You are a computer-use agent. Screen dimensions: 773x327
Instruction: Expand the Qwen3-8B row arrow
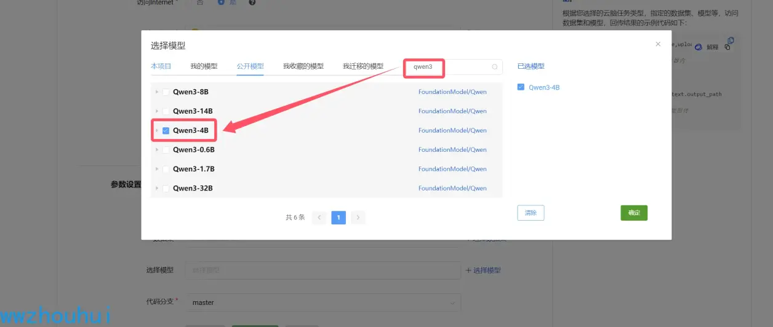tap(157, 92)
